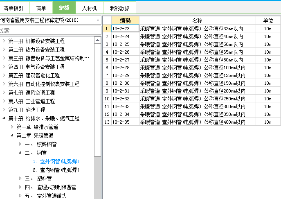Click name 公称直径350mm以内 row

pos(198,114)
